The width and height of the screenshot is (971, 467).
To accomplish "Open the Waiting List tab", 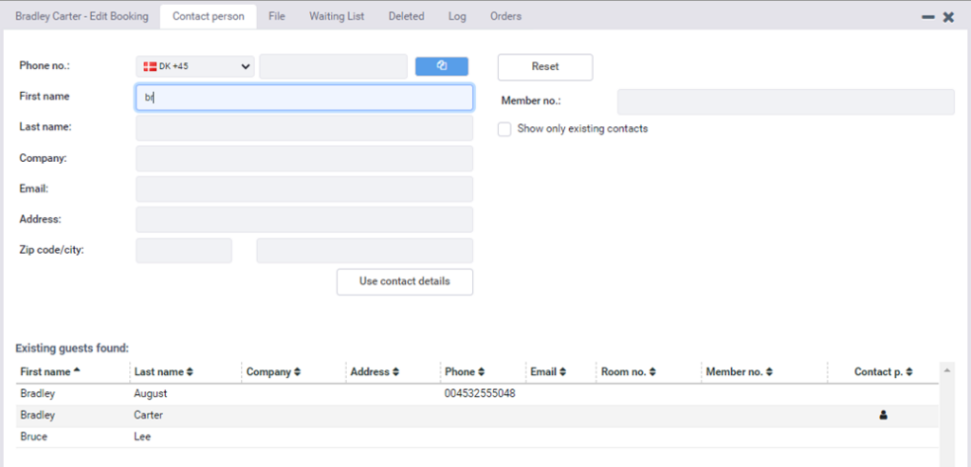I will (337, 17).
